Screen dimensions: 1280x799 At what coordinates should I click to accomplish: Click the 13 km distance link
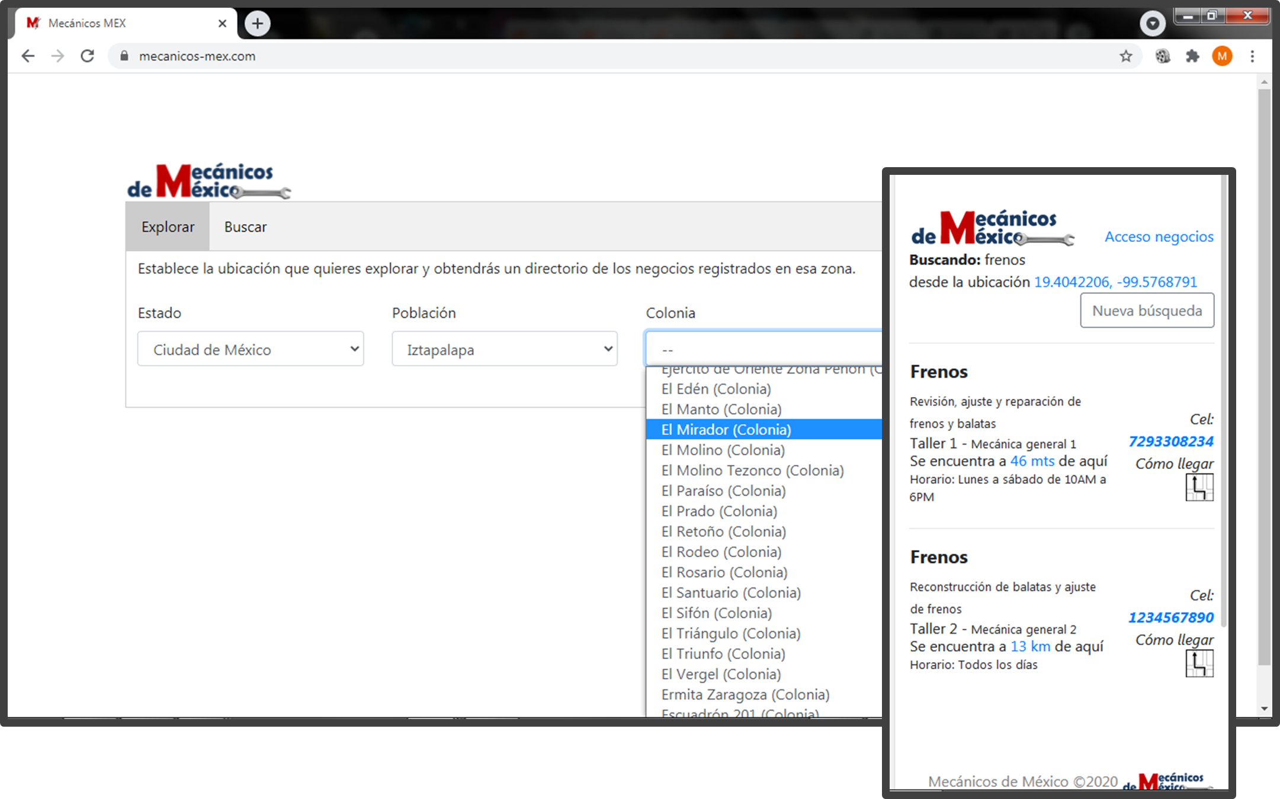1031,647
